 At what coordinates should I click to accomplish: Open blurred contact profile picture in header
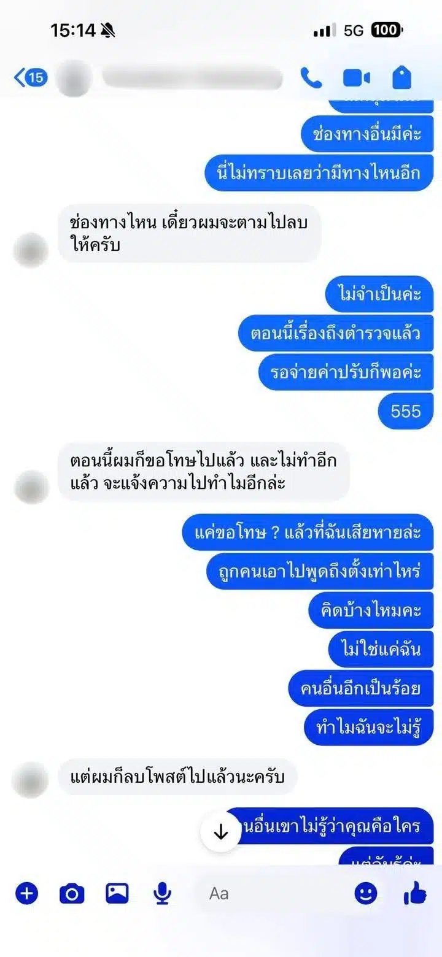[74, 78]
